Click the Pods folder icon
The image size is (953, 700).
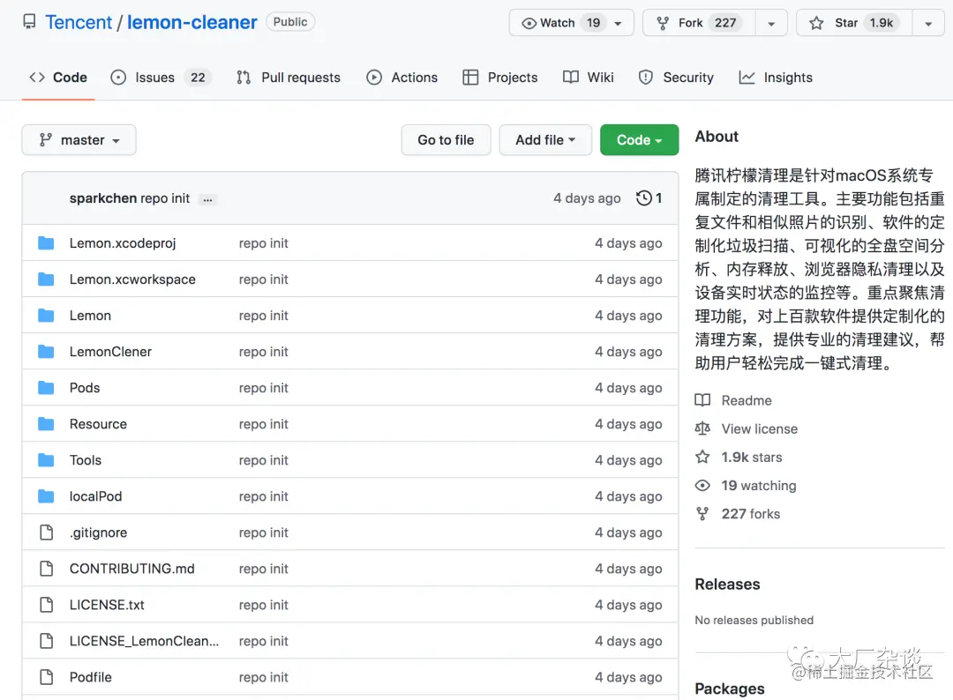tap(46, 388)
